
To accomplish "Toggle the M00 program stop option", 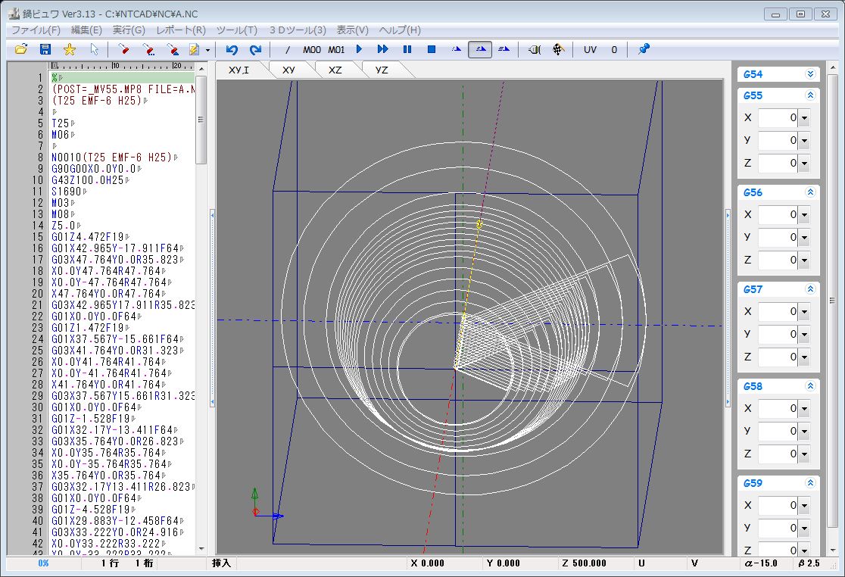I will (311, 49).
